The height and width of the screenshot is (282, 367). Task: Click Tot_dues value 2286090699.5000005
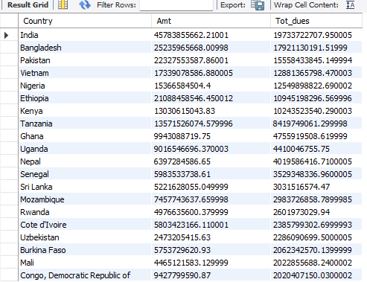coord(313,237)
